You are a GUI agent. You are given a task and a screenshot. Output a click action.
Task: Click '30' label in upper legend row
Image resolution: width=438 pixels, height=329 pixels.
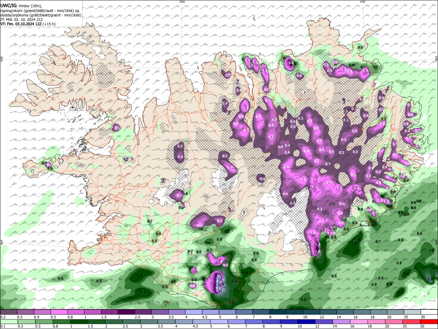[423, 317]
